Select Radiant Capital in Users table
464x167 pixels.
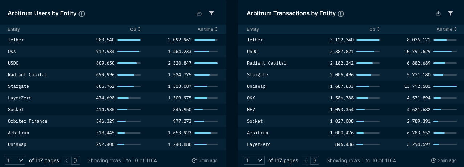point(113,75)
